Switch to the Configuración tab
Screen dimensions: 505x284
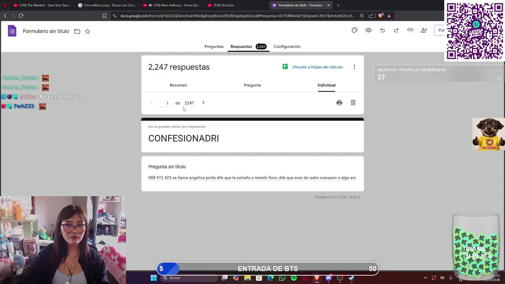[287, 47]
